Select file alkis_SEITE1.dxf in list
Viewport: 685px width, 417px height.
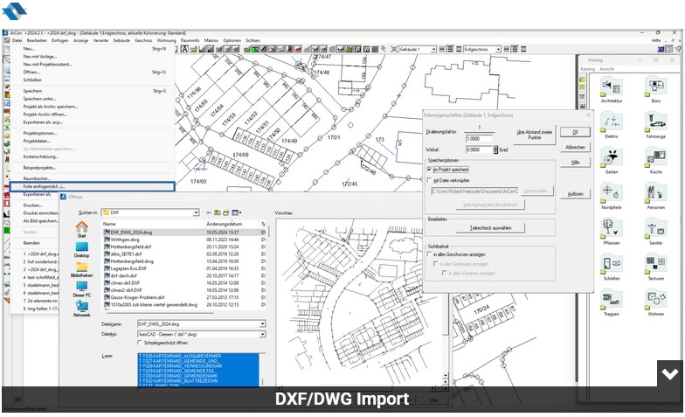[126, 254]
